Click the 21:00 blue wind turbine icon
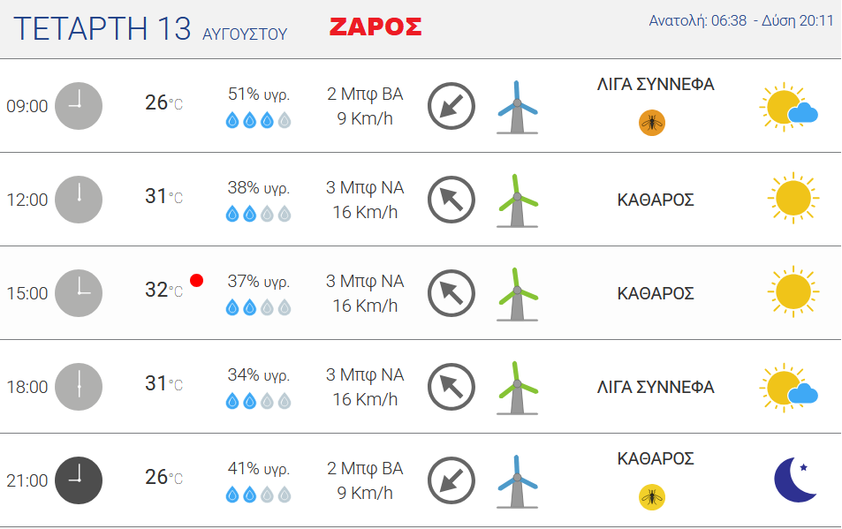This screenshot has width=842, height=529. tap(517, 481)
